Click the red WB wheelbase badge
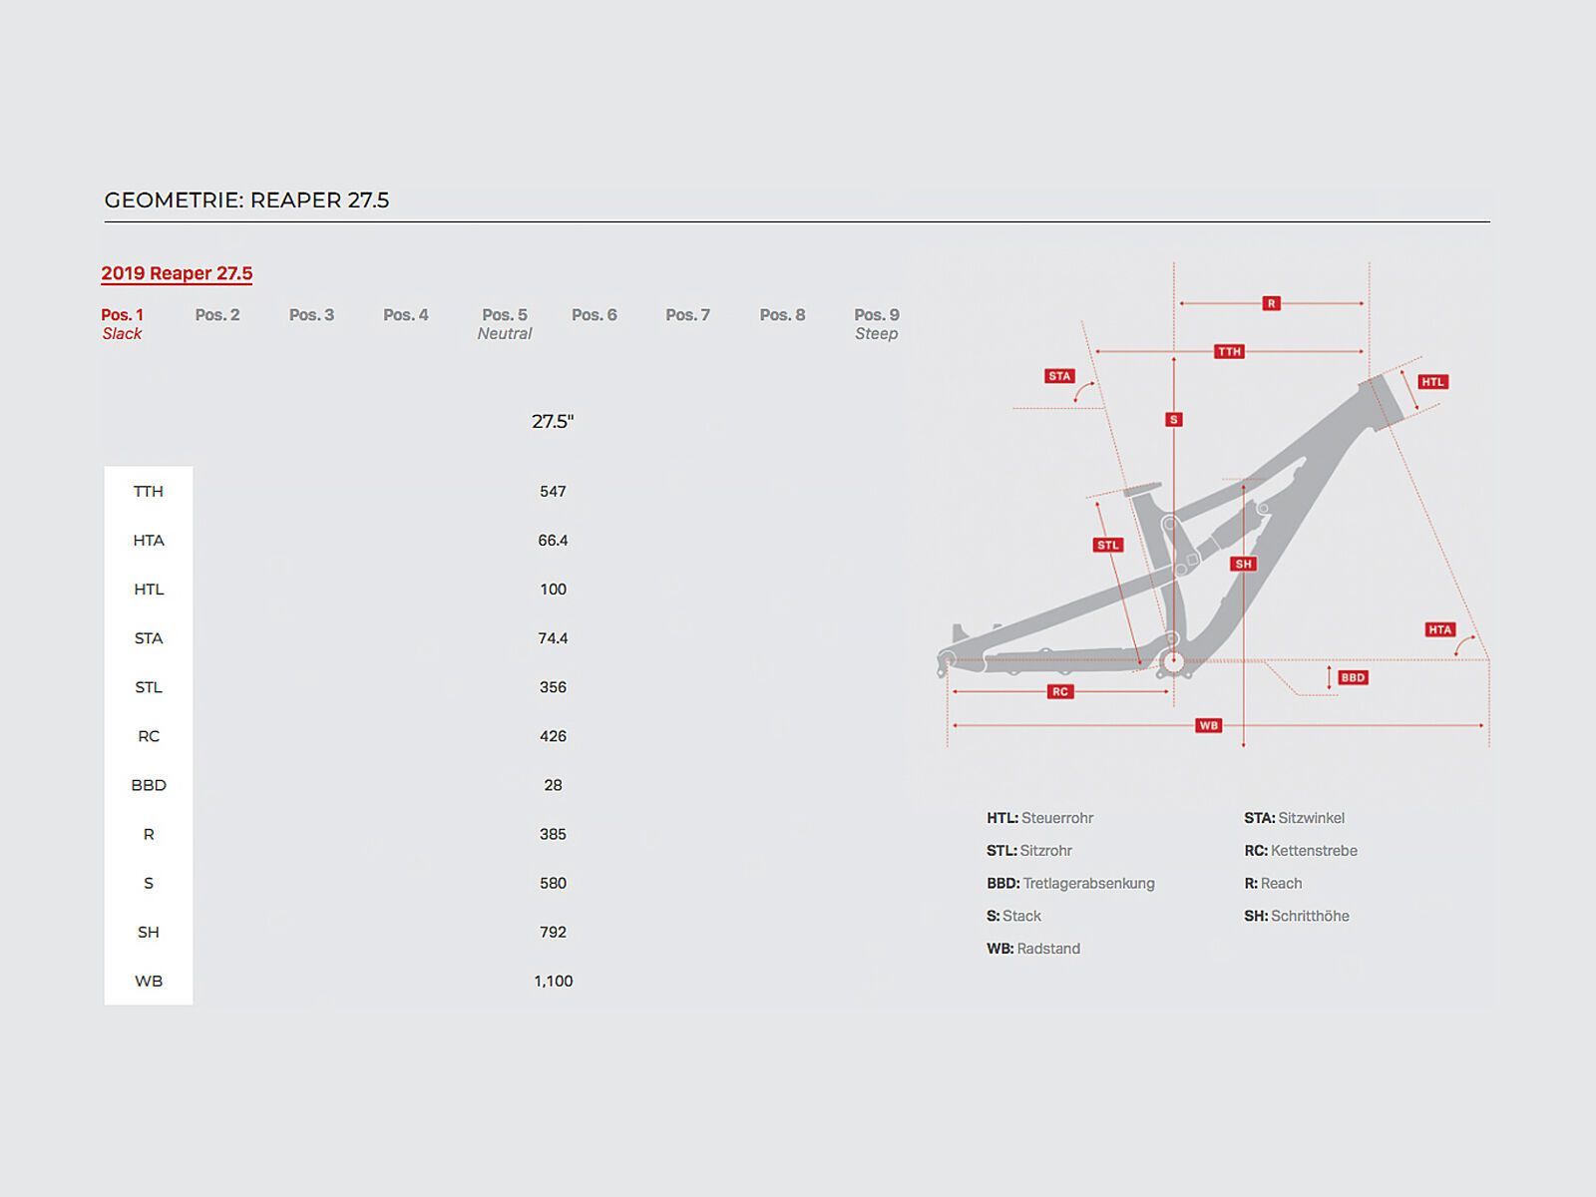The height and width of the screenshot is (1197, 1596). [x=1209, y=725]
